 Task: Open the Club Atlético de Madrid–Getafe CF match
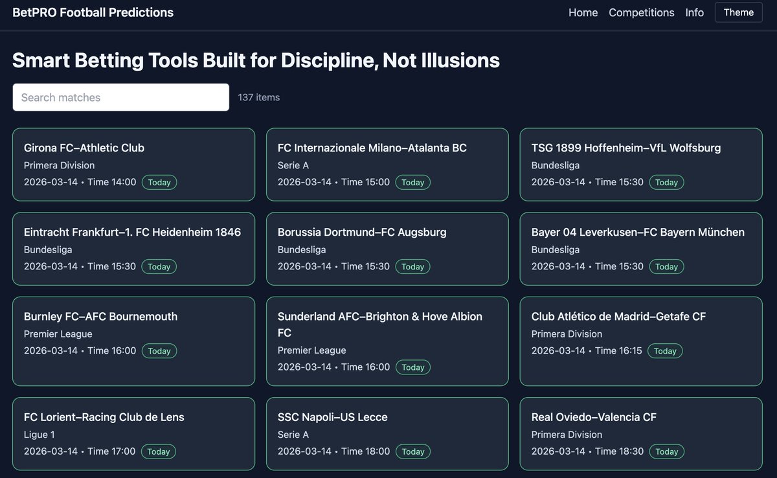(641, 341)
